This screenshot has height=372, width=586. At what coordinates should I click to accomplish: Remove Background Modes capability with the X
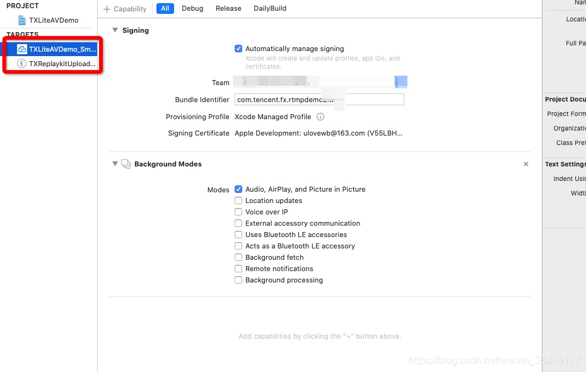coord(526,164)
